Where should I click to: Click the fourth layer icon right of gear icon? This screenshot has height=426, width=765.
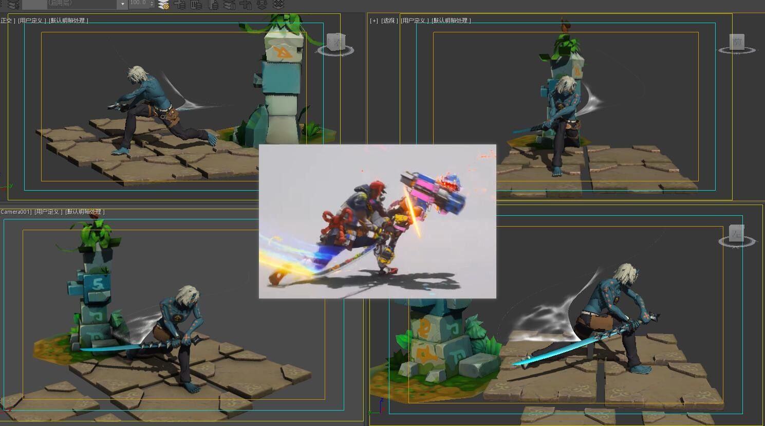pyautogui.click(x=229, y=5)
